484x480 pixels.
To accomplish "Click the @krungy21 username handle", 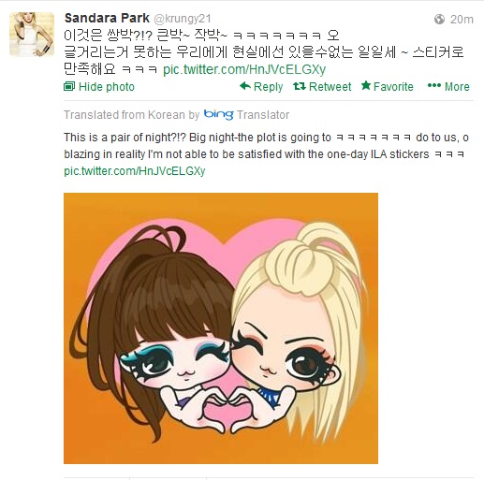I will click(x=183, y=19).
